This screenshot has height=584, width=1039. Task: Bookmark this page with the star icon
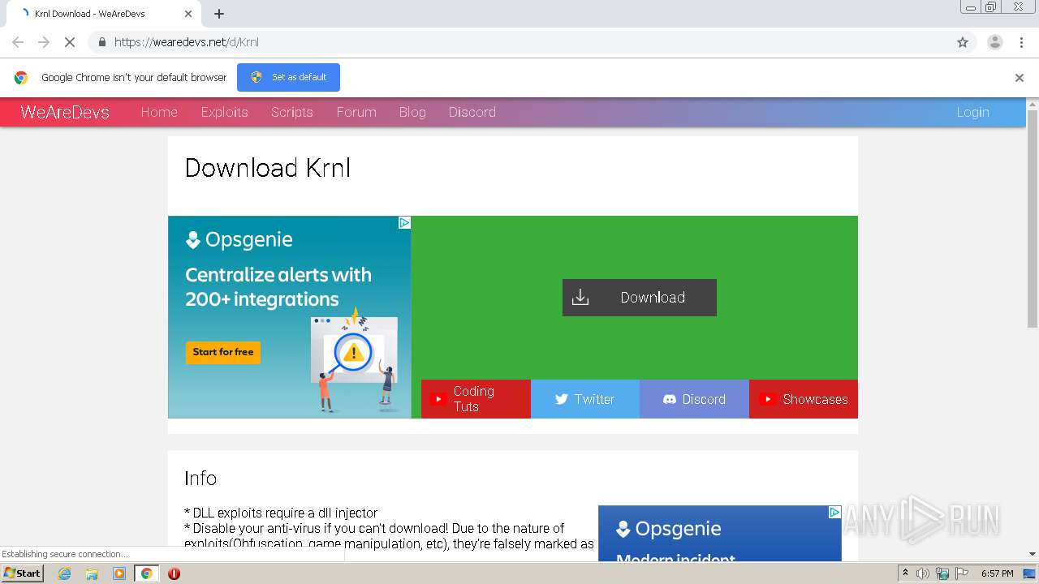[963, 42]
